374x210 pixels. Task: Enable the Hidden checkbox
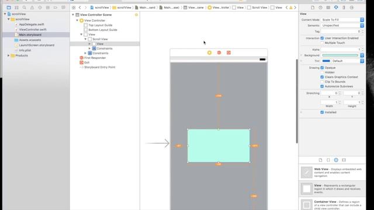coord(322,72)
